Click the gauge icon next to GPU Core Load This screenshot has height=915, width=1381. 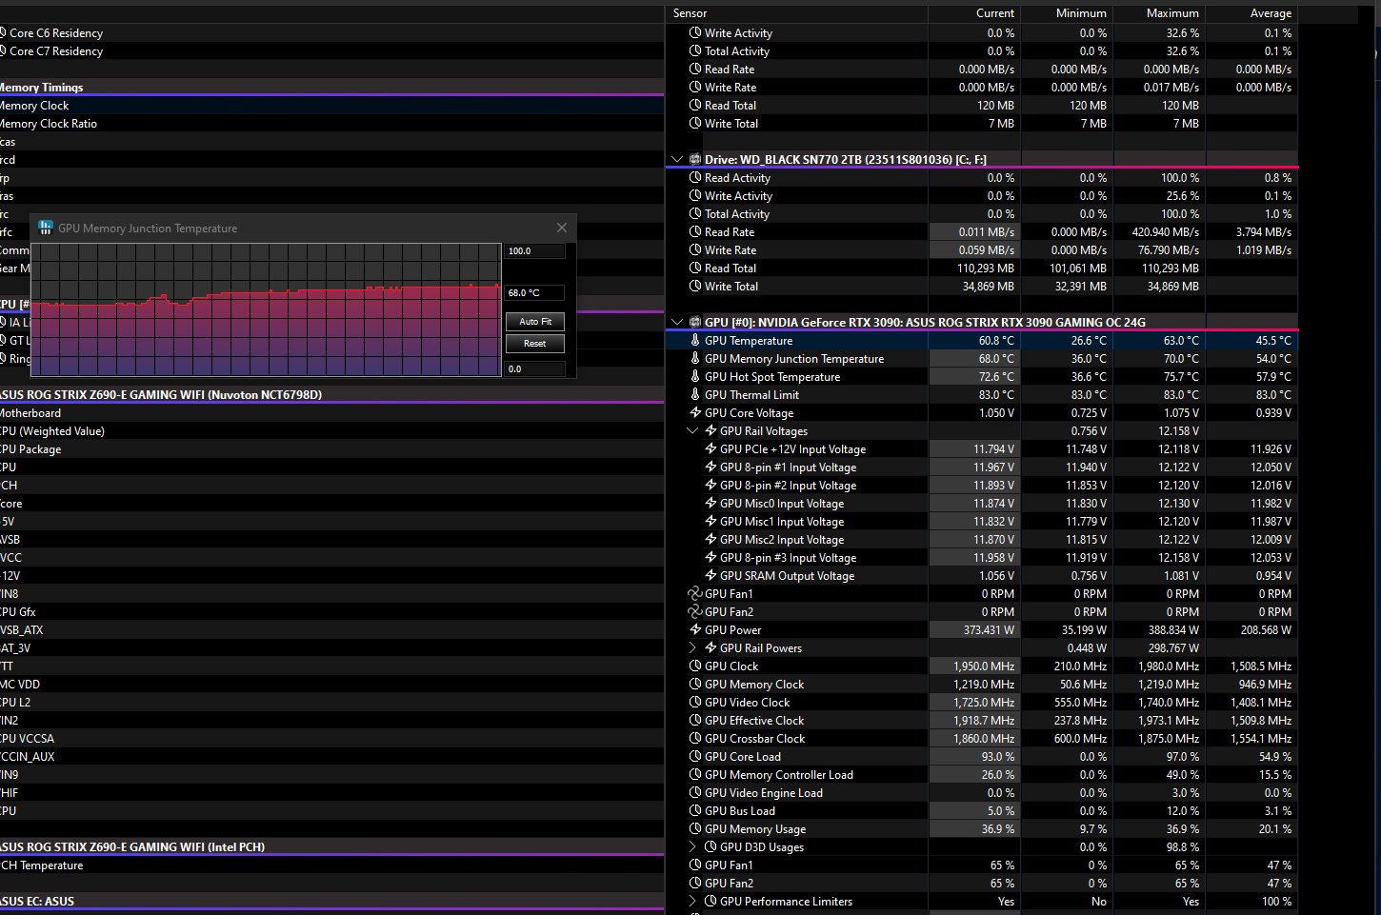point(695,757)
